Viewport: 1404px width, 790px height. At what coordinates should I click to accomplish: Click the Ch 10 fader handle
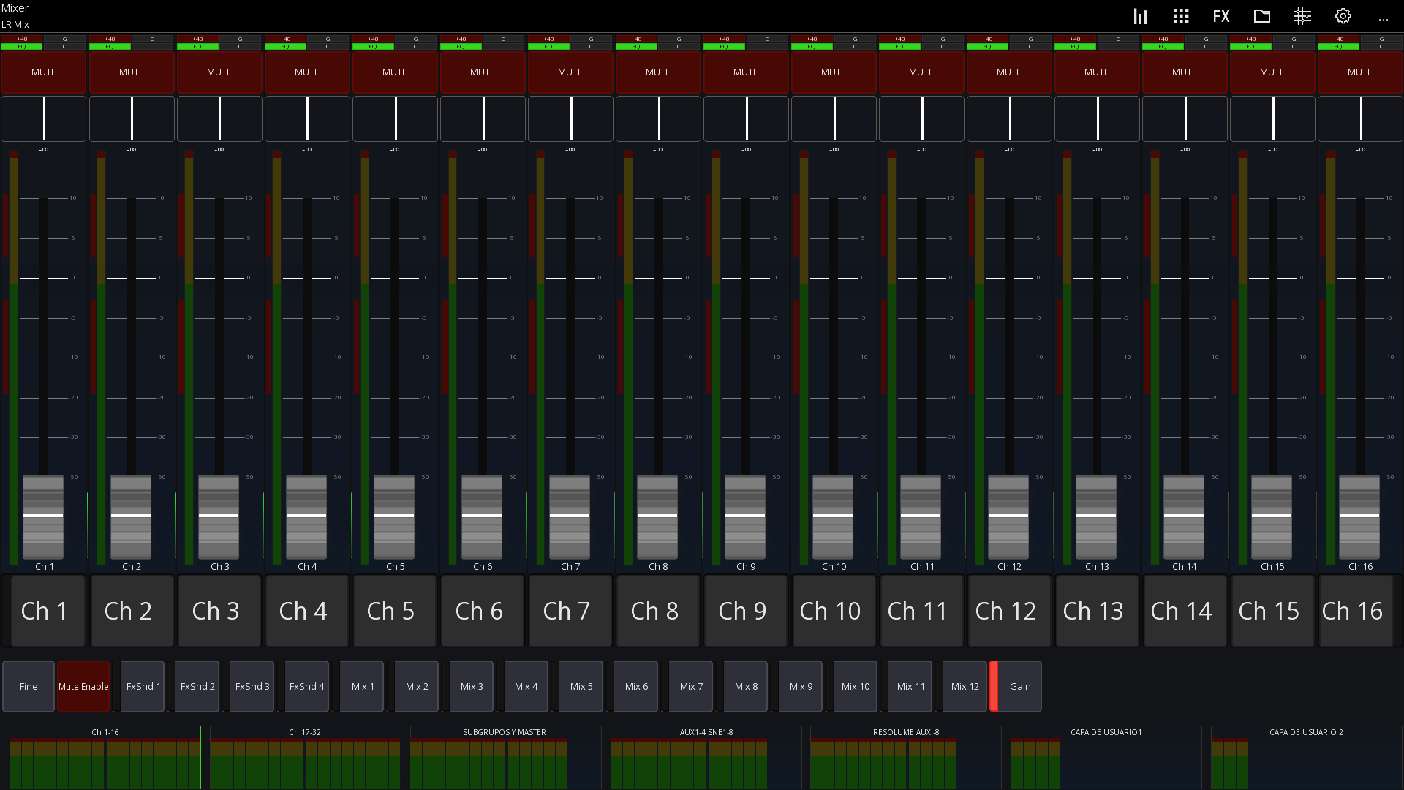(833, 516)
